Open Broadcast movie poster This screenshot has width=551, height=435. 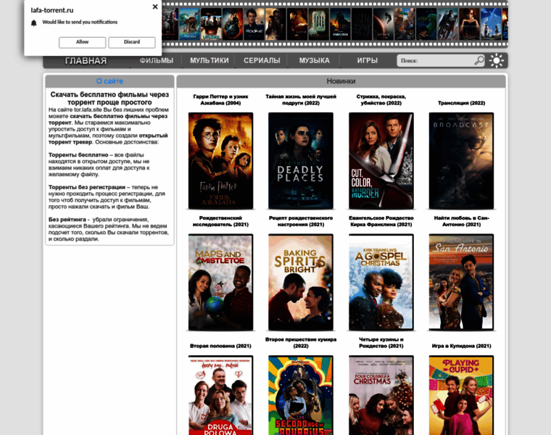tap(461, 161)
